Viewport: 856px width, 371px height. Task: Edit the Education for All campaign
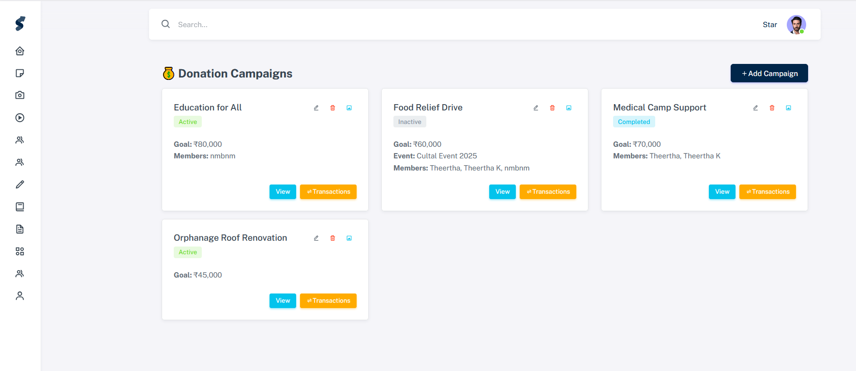[316, 108]
